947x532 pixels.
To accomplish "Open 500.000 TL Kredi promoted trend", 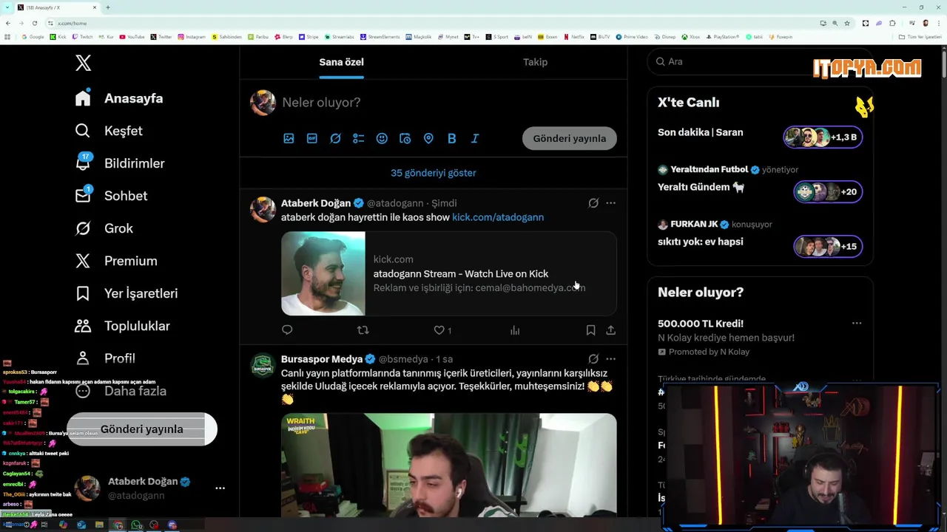I will [x=760, y=338].
